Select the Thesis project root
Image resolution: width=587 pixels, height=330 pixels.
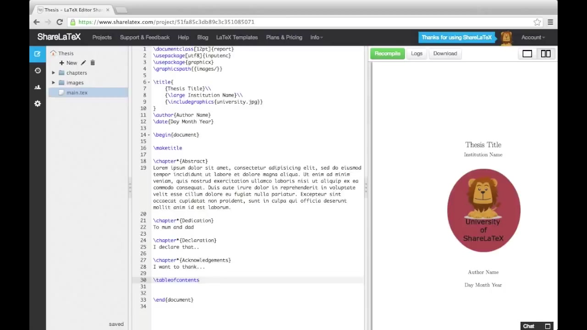click(66, 53)
